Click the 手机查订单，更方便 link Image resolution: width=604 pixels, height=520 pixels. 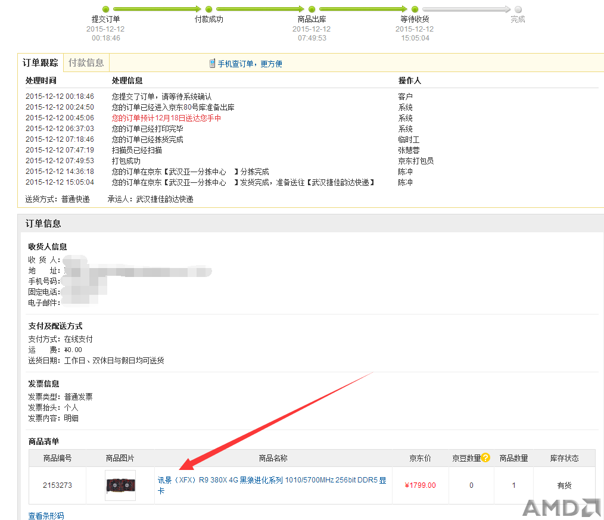(250, 64)
